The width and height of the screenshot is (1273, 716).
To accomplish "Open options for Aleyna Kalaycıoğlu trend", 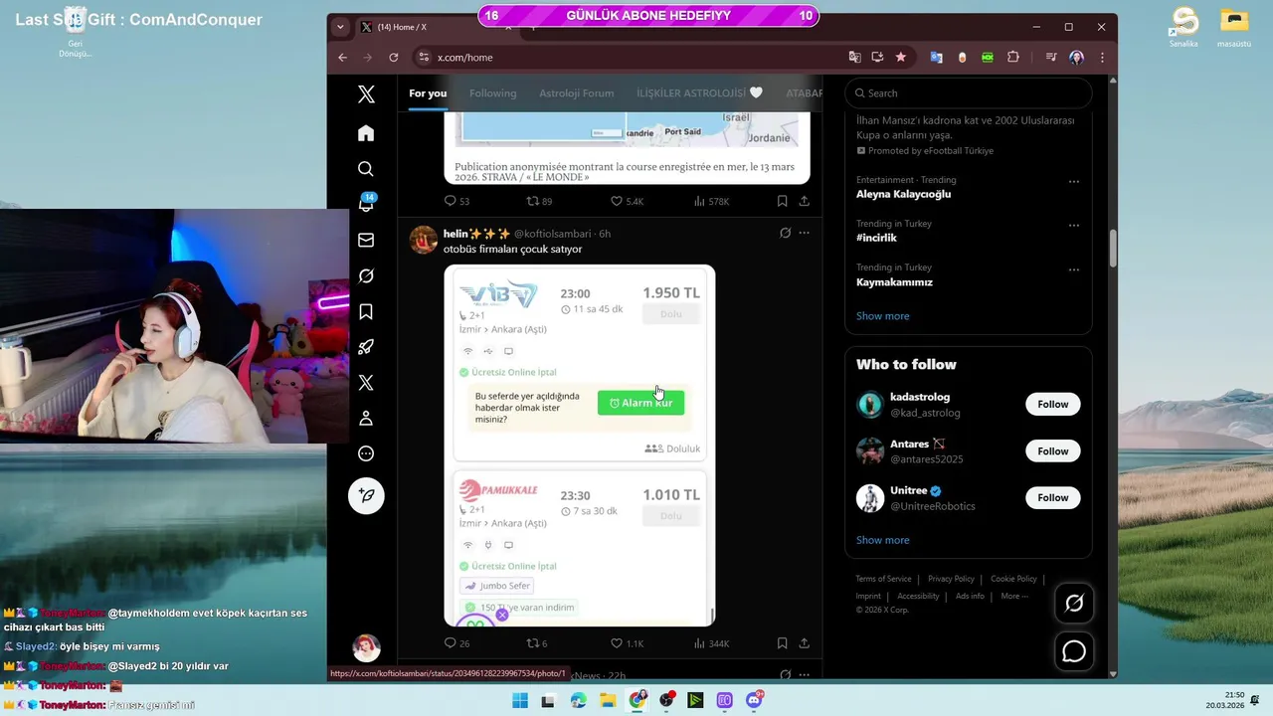I will tap(1073, 182).
